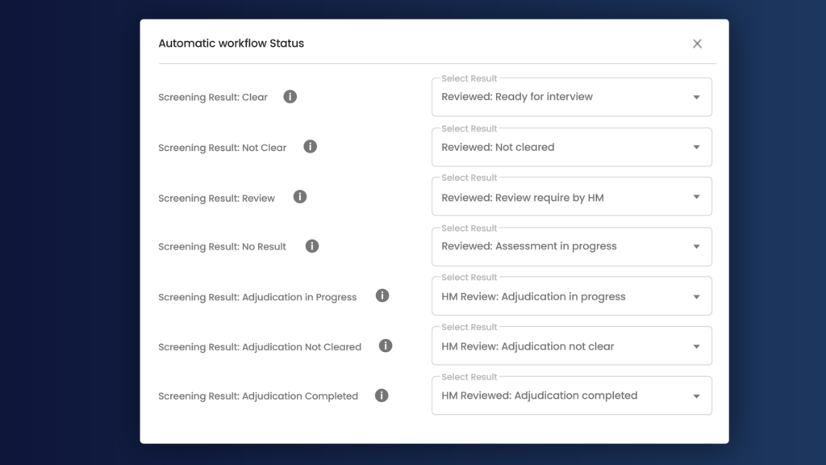Screen dimensions: 826x465
Task: Click info icon beside Screening Result: Not Clear
Action: [x=310, y=147]
